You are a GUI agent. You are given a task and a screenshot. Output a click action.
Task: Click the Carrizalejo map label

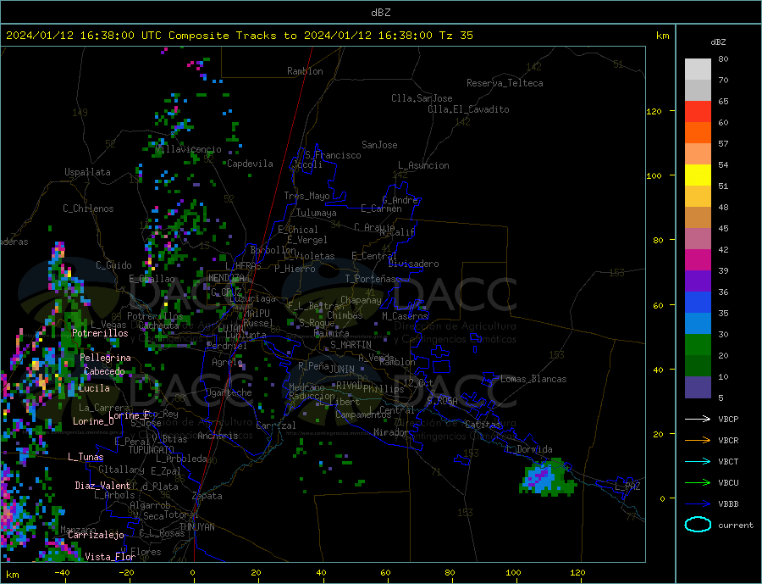pos(96,536)
